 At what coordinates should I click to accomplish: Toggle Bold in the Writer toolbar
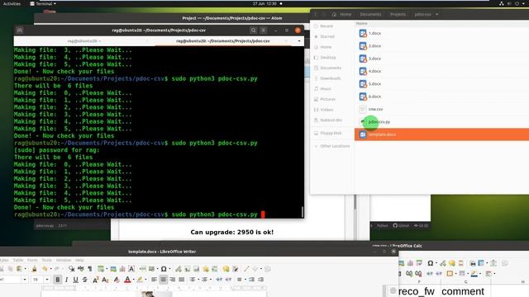(x=58, y=280)
